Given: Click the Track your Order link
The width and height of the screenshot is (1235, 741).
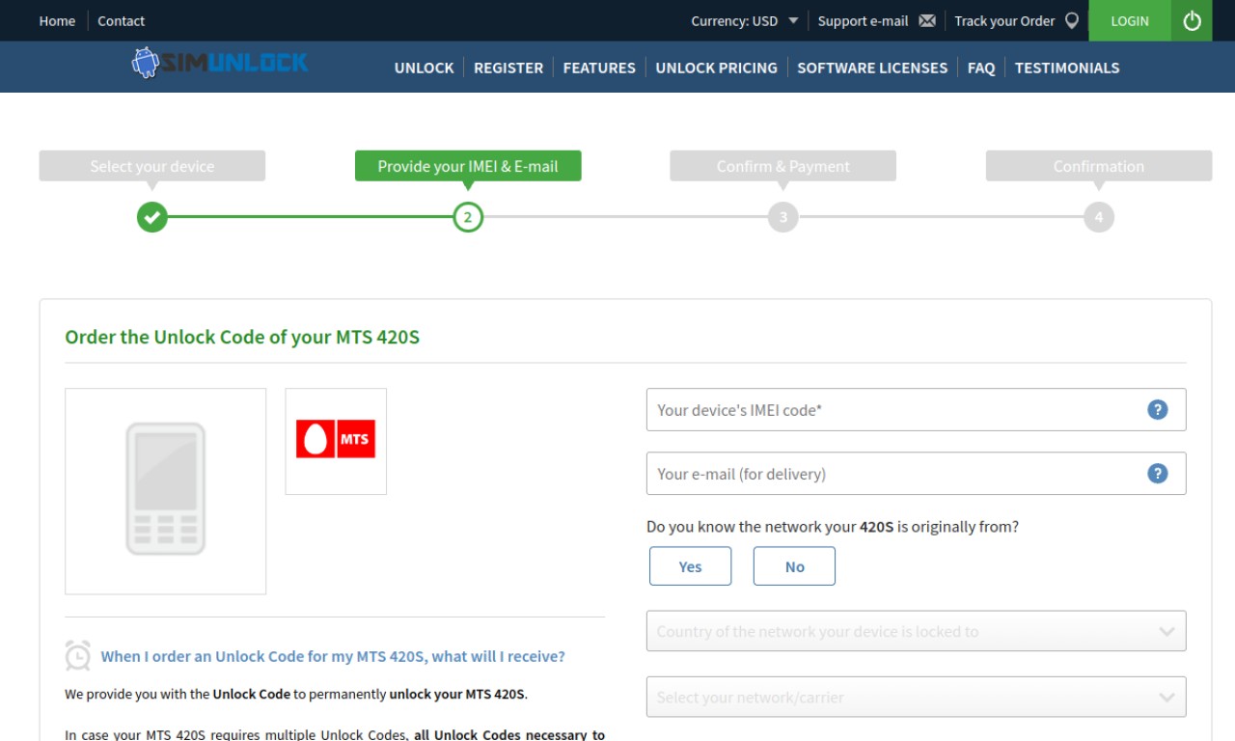Looking at the screenshot, I should tap(1004, 20).
